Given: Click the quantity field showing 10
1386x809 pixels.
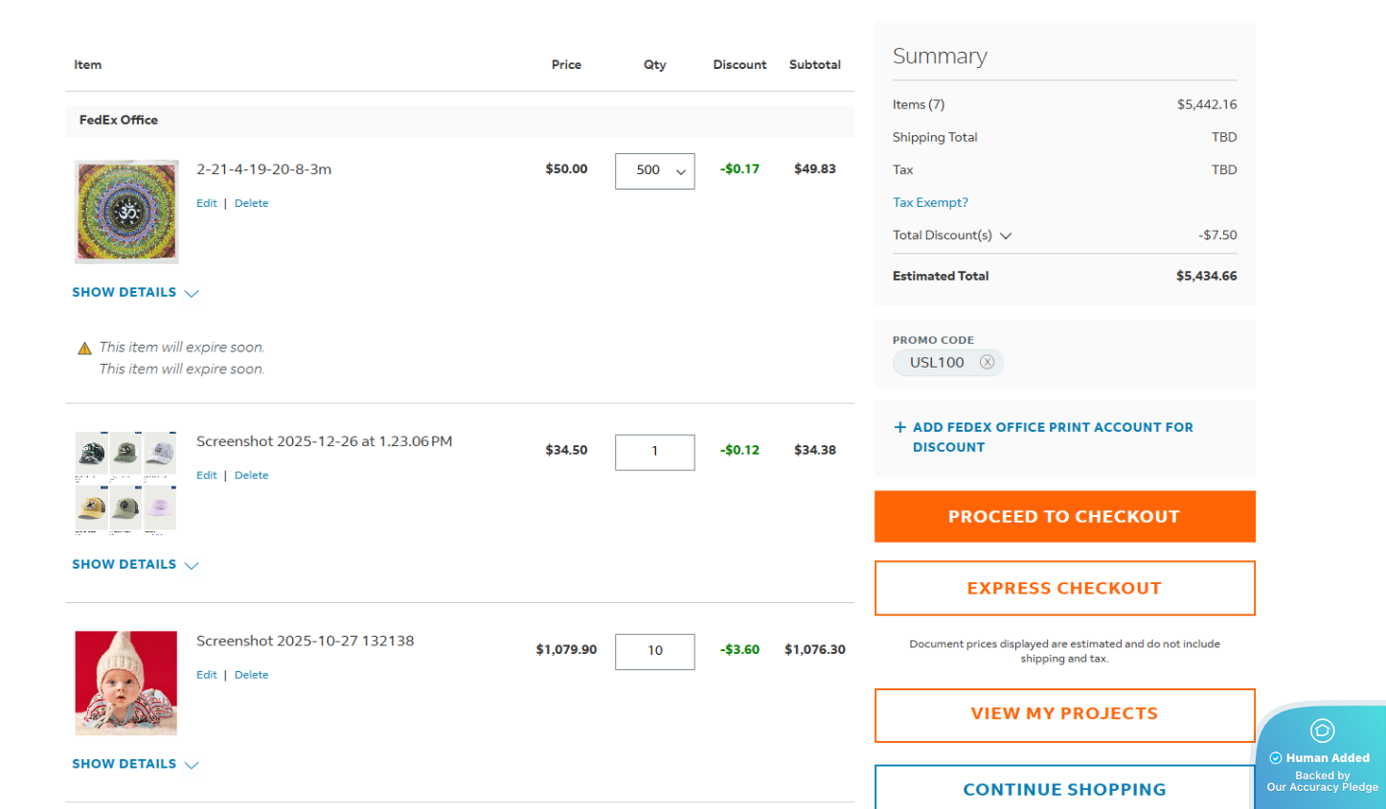Looking at the screenshot, I should coord(655,651).
